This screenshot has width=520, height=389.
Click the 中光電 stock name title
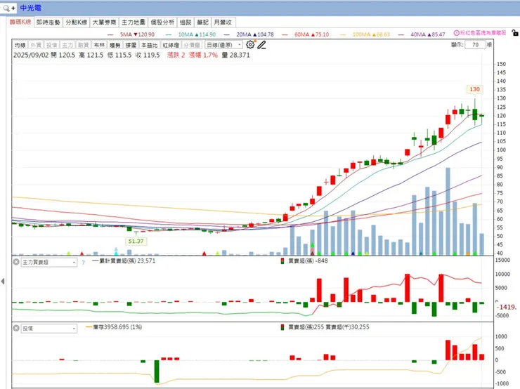[30, 8]
